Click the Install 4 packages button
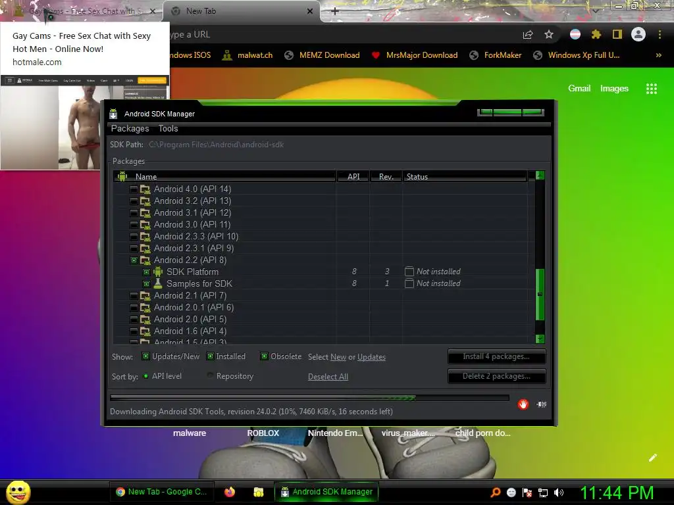Screen dimensions: 674x505 click(x=496, y=356)
